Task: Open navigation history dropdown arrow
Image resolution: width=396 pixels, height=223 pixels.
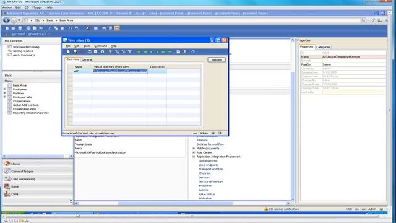Action: coord(19,20)
